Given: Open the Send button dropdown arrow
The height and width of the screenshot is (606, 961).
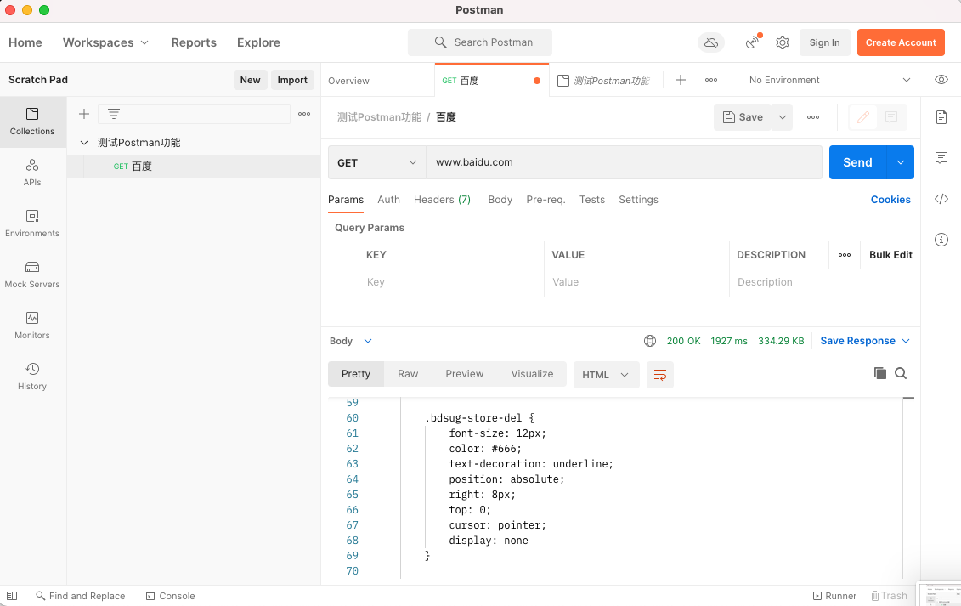Looking at the screenshot, I should [901, 162].
